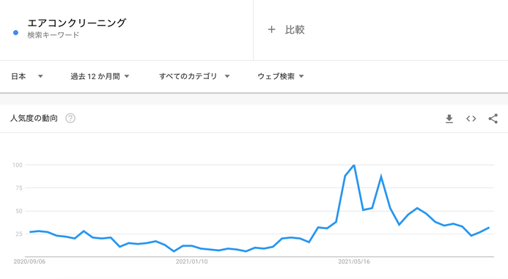
Task: Click the share icon for the chart
Action: click(x=493, y=119)
